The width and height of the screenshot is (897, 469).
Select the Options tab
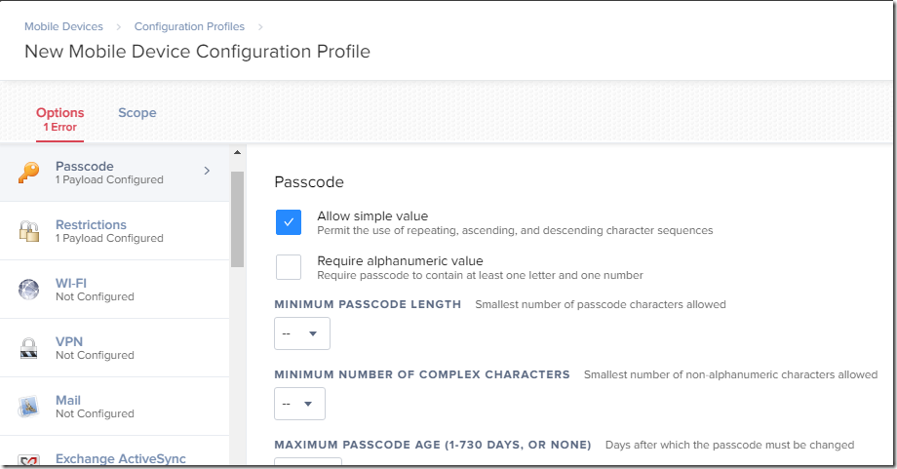[x=60, y=119]
